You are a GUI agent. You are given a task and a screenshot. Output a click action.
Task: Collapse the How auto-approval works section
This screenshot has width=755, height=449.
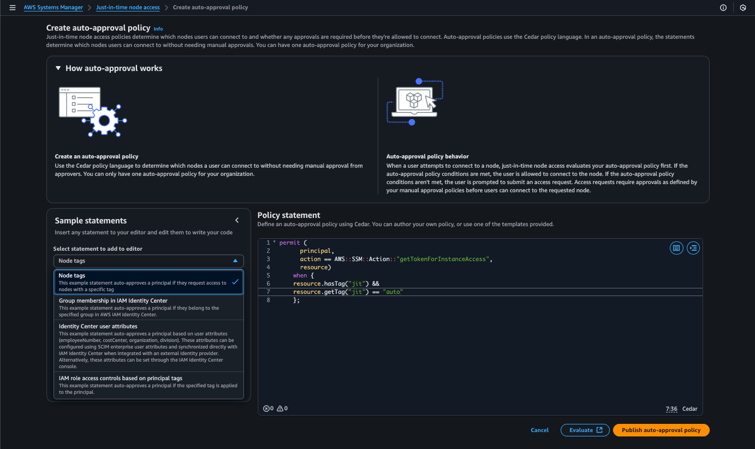point(58,68)
